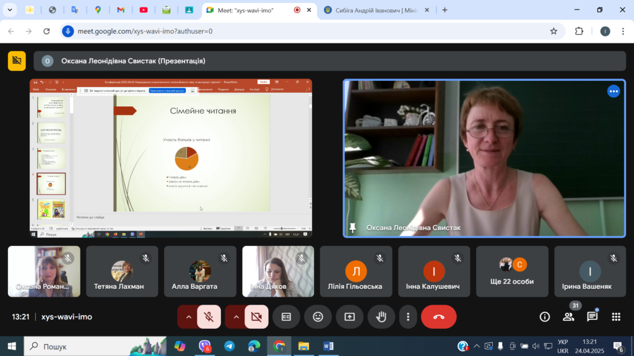Image resolution: width=634 pixels, height=356 pixels.
Task: Turn on the camera in Meet
Action: [x=256, y=317]
